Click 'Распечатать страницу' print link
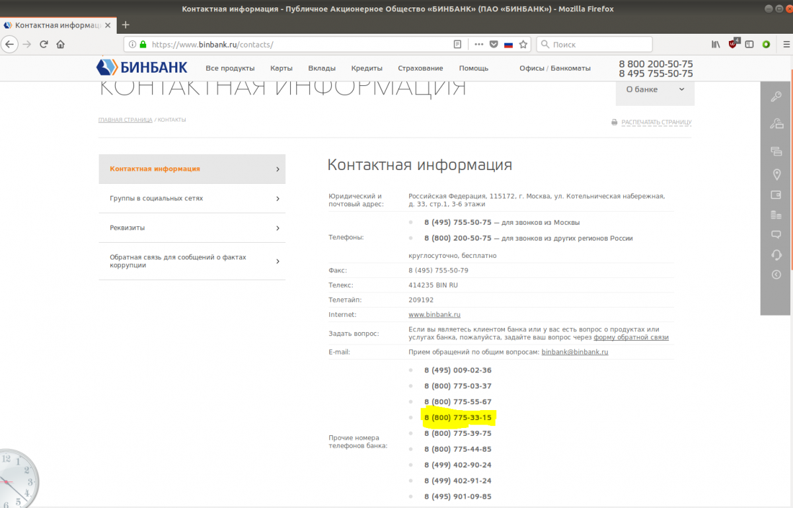Image resolution: width=793 pixels, height=508 pixels. 656,122
